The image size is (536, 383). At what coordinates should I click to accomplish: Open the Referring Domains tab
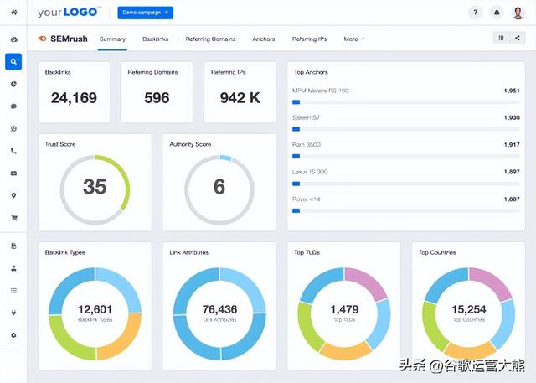coord(210,39)
